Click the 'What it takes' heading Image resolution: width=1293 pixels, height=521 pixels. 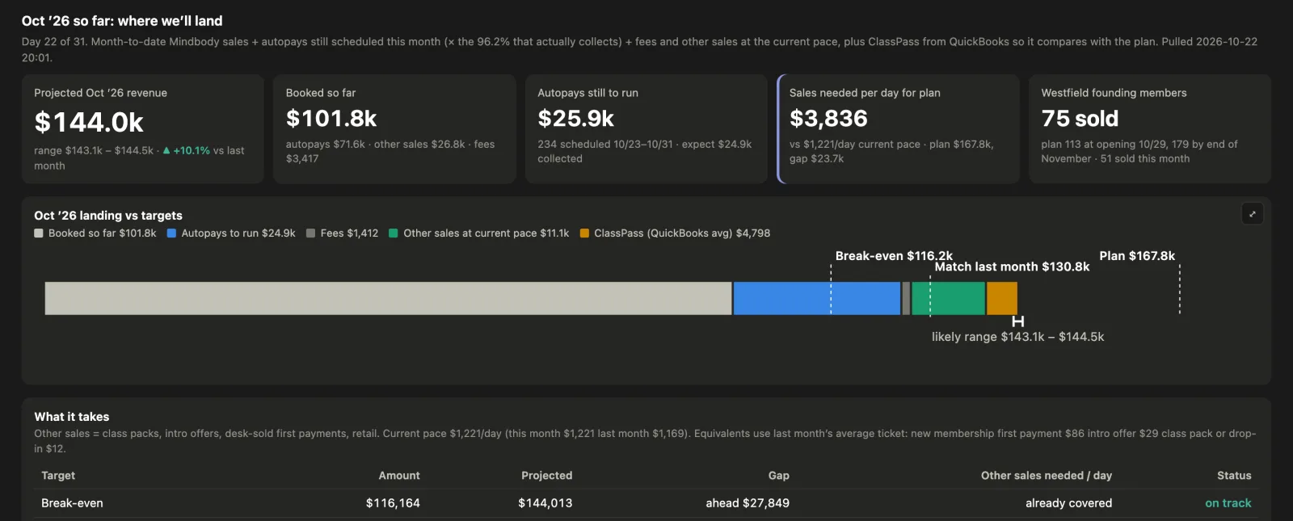pyautogui.click(x=72, y=417)
